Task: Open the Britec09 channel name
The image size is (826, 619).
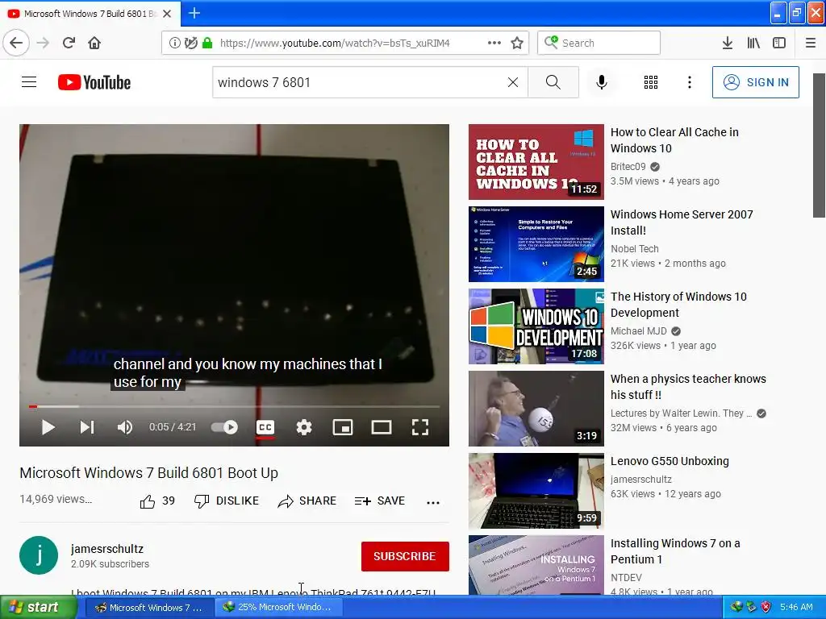Action: 628,166
